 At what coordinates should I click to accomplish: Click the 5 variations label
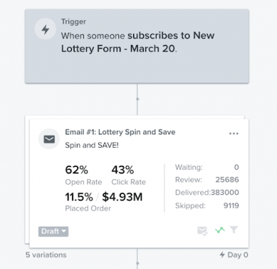(46, 255)
